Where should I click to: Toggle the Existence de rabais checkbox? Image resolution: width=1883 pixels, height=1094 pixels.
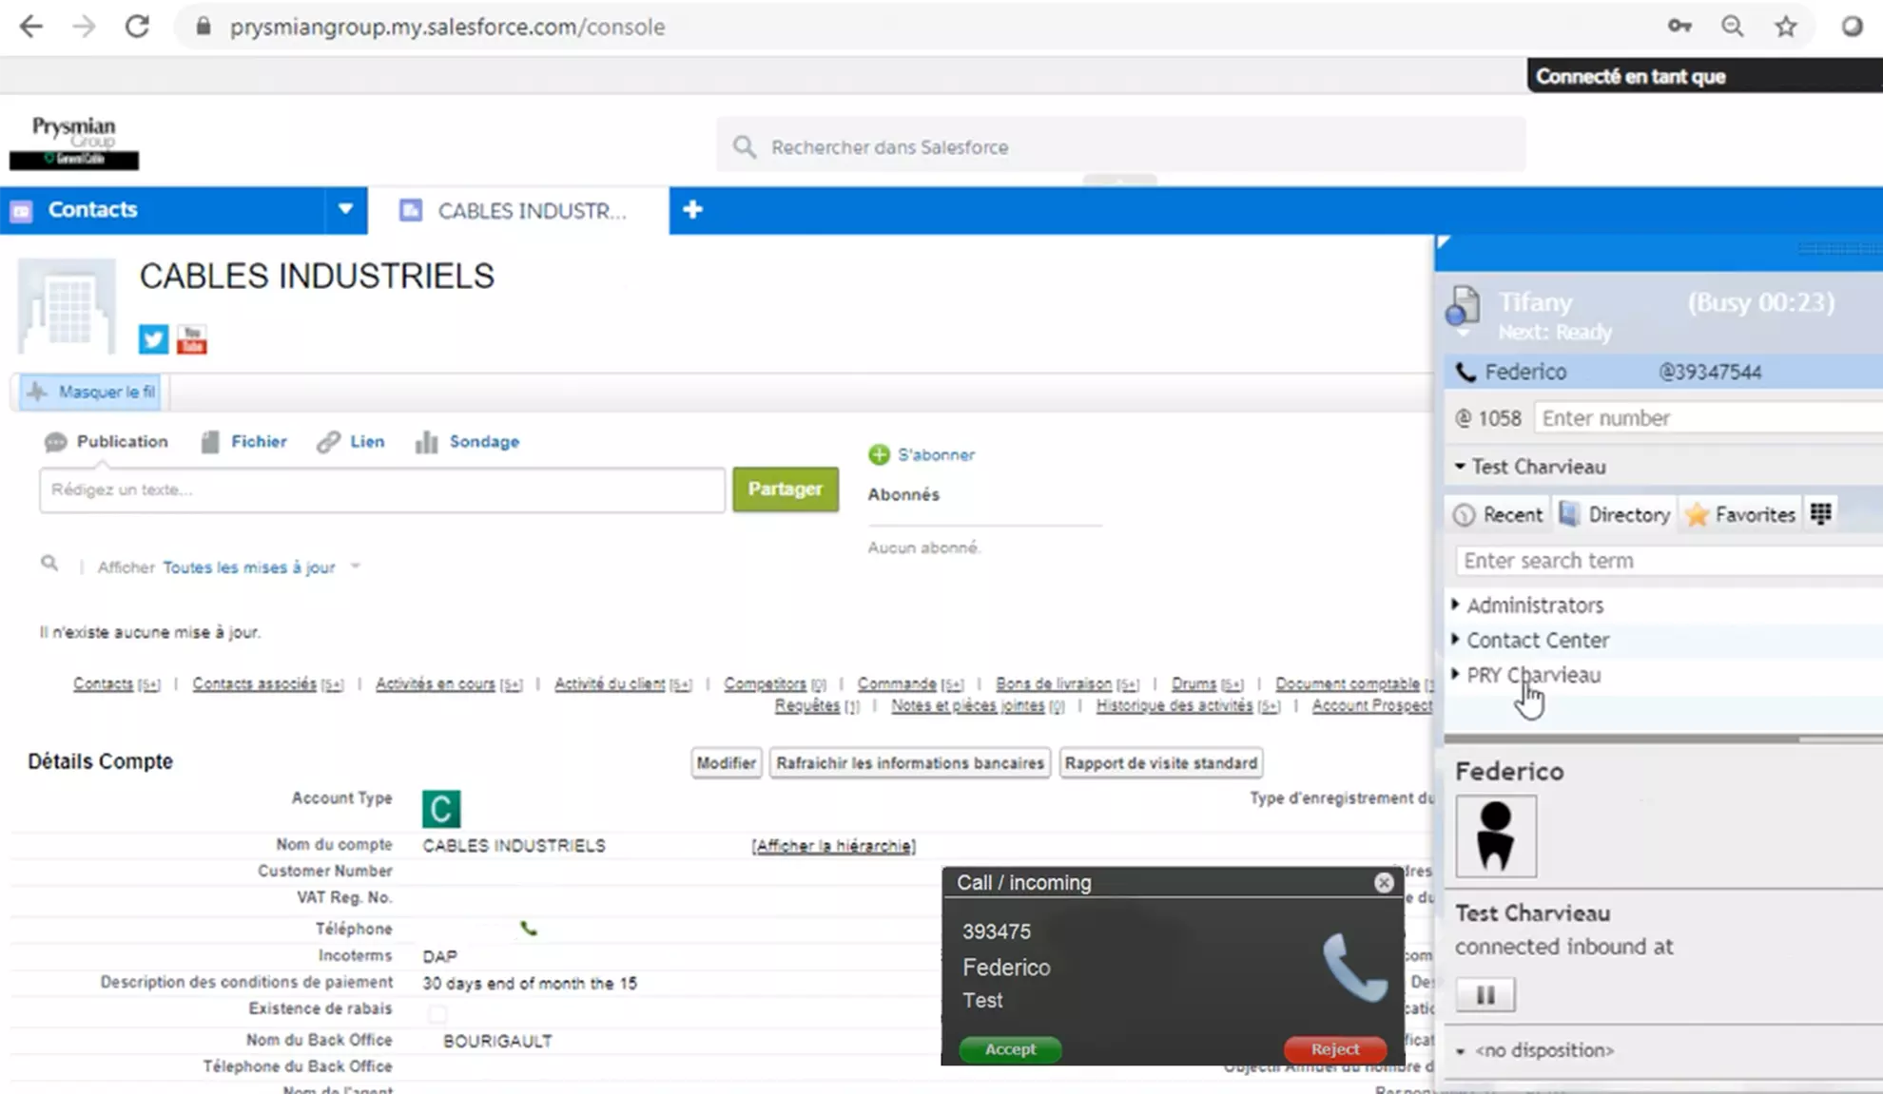click(x=437, y=1013)
